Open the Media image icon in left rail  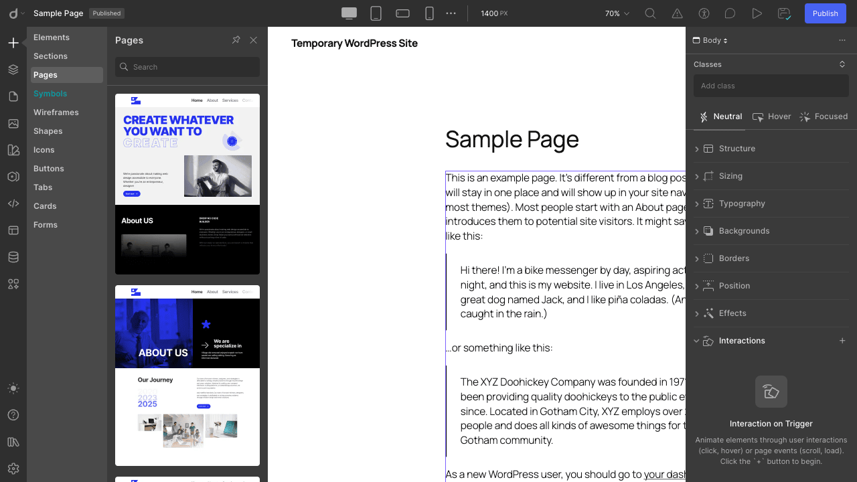click(13, 123)
